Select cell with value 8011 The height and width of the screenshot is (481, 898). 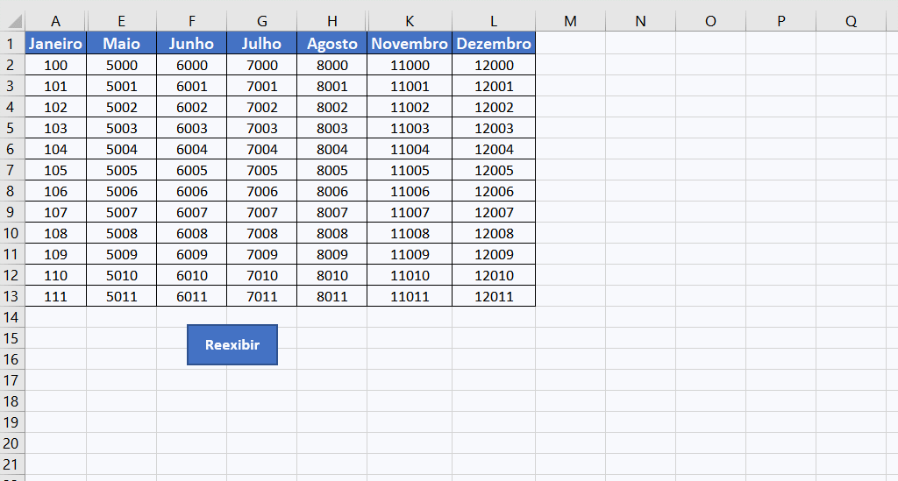[332, 296]
